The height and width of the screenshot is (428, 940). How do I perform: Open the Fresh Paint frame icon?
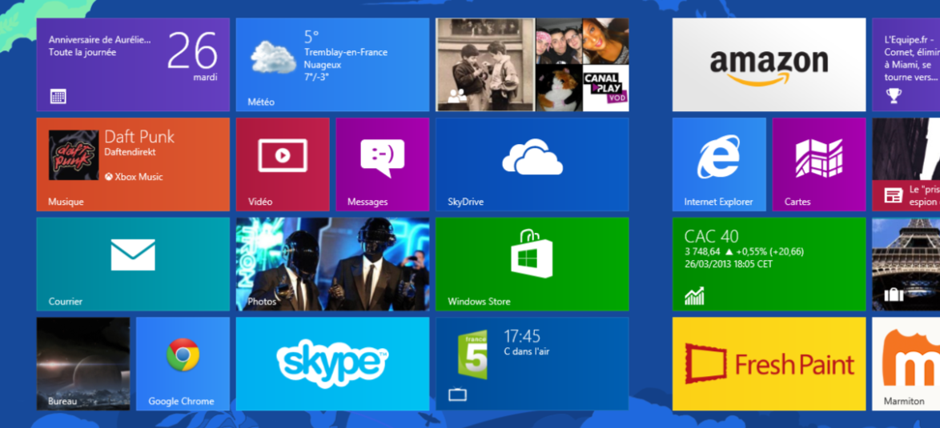pyautogui.click(x=705, y=363)
